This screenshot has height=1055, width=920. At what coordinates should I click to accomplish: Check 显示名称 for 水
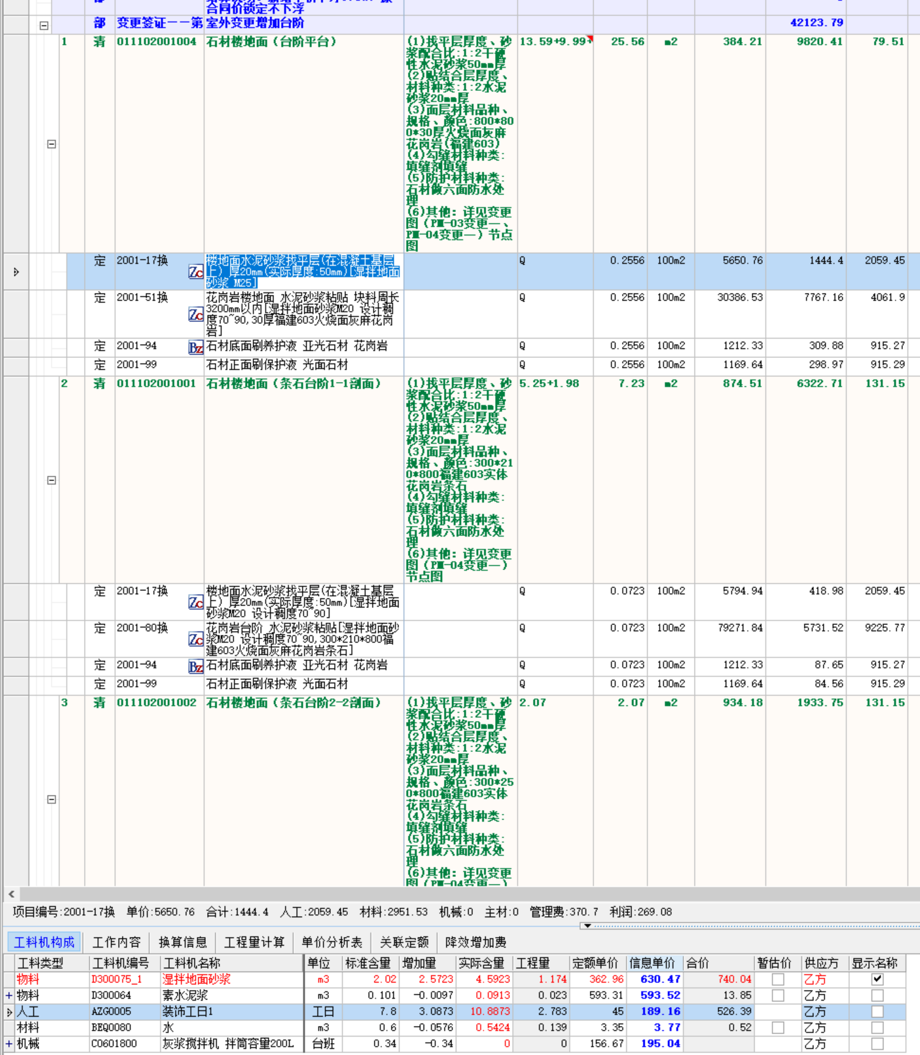pyautogui.click(x=877, y=1027)
